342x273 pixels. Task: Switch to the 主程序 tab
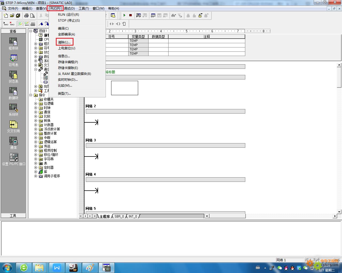[105, 216]
